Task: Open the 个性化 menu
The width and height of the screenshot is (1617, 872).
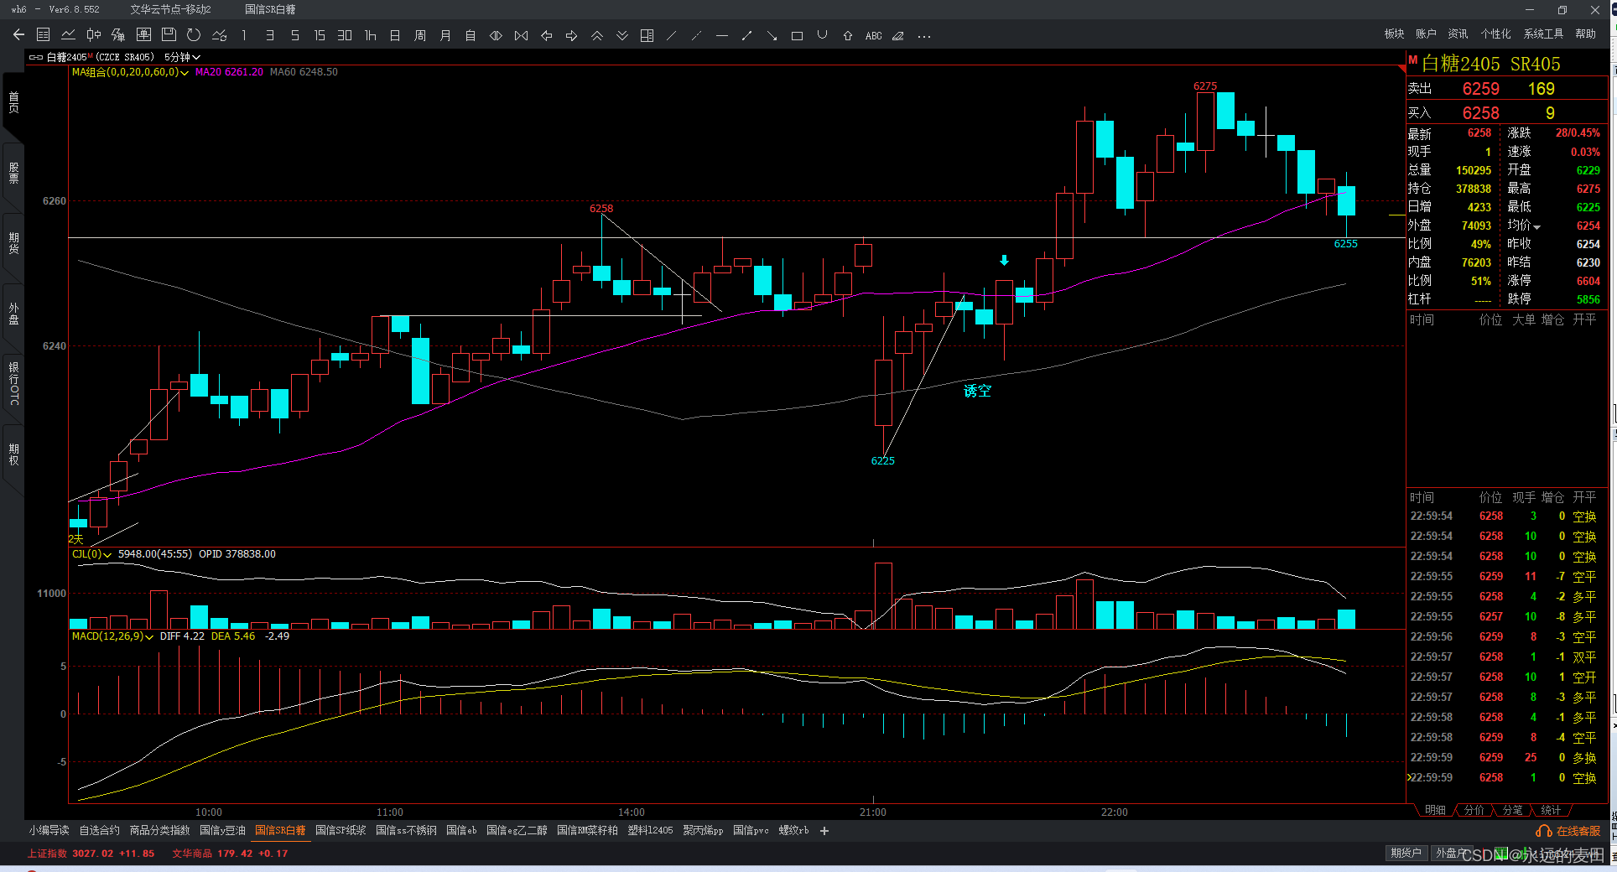Action: [1495, 34]
